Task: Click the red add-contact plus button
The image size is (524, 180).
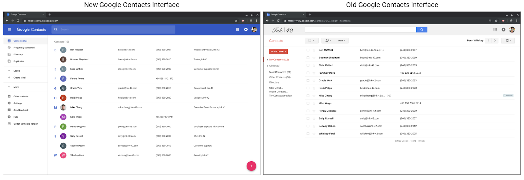Action: click(251, 166)
